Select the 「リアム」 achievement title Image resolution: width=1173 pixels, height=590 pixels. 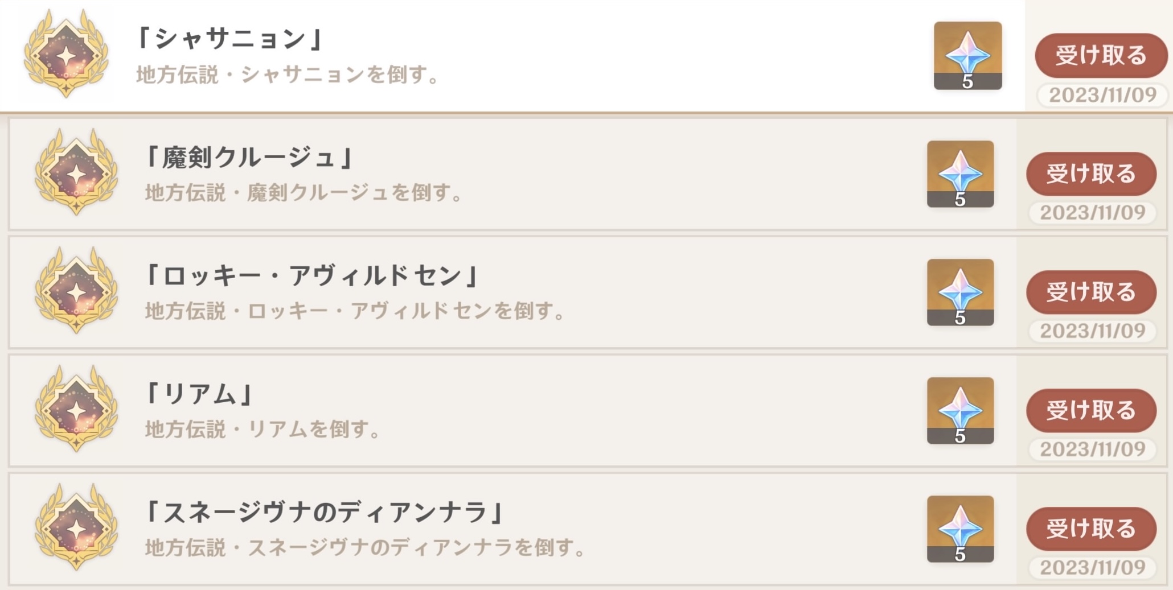199,394
